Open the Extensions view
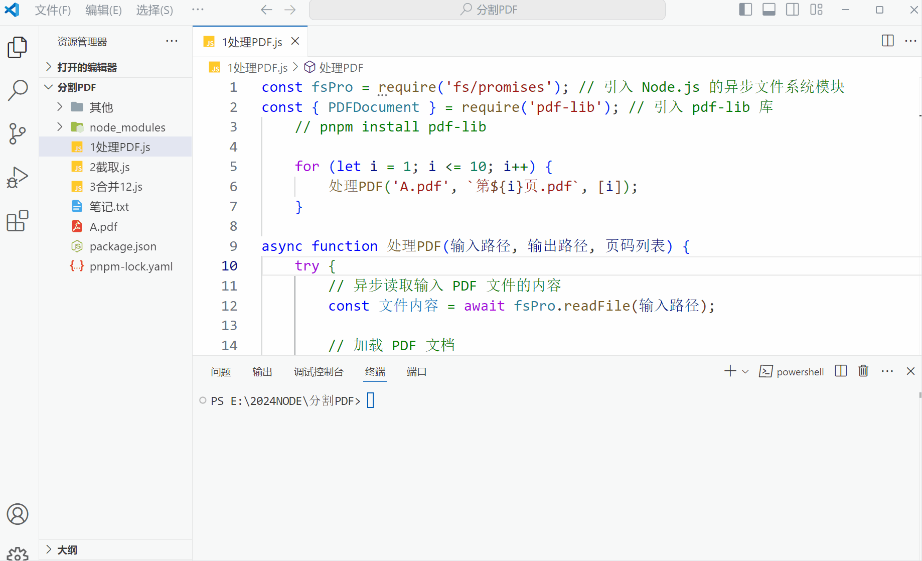 (x=18, y=221)
